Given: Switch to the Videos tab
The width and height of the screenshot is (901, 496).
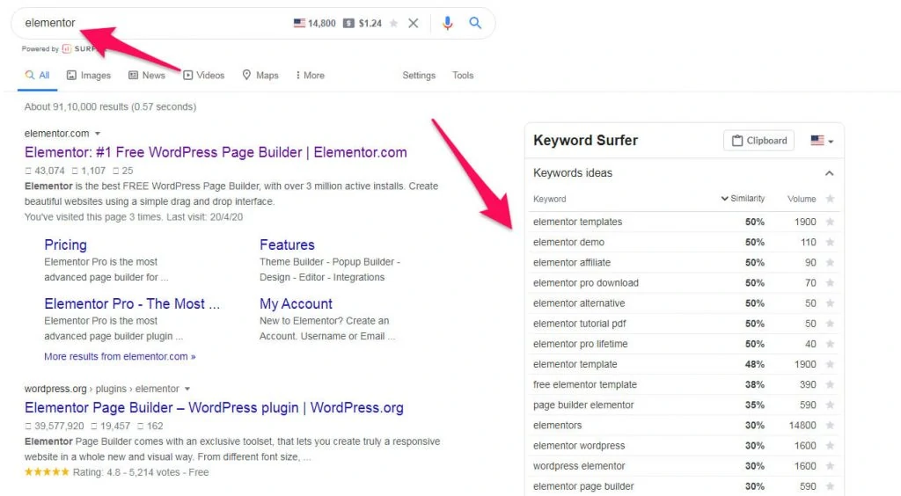Looking at the screenshot, I should tap(204, 76).
